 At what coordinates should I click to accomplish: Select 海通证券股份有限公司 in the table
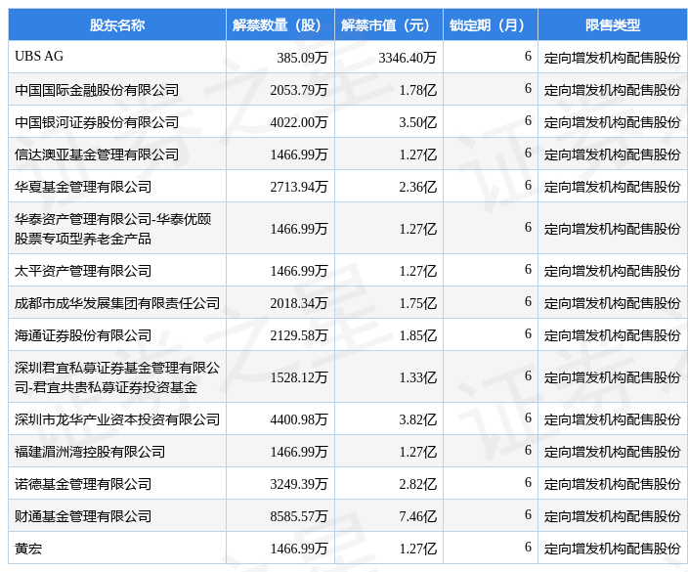[x=83, y=335]
